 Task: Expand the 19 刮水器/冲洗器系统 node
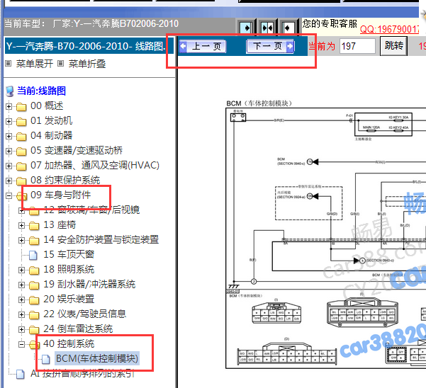22,285
